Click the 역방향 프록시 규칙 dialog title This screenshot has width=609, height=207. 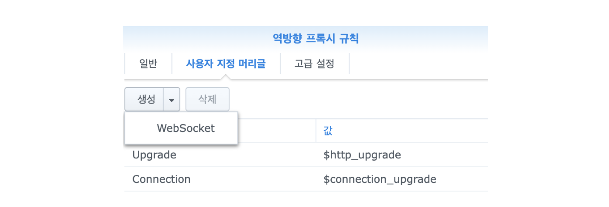(316, 39)
